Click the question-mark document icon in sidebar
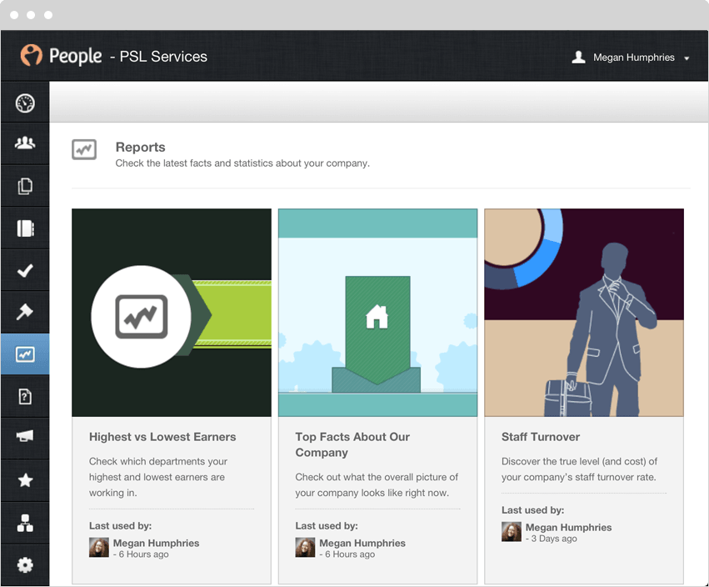This screenshot has height=587, width=709. (25, 396)
